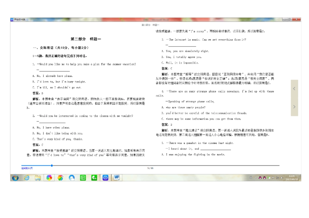Image resolution: width=309 pixels, height=218 pixels.
Task: Open the blue cloud-shaped app icon on taskbar
Action: (72, 178)
